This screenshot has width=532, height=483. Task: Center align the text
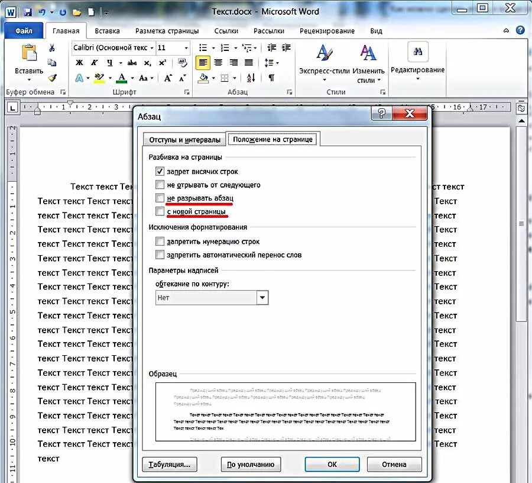(x=218, y=63)
